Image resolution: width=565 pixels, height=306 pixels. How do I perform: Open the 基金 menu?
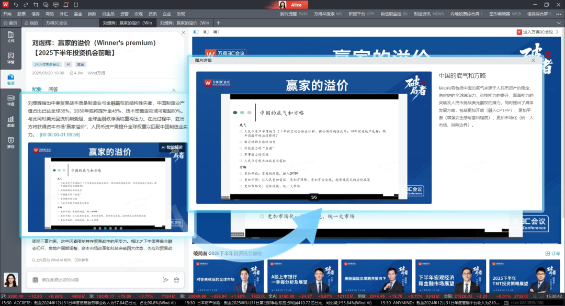coord(78,14)
